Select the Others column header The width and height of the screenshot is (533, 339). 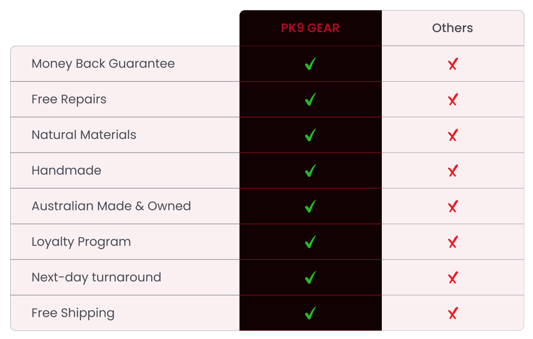pyautogui.click(x=452, y=28)
